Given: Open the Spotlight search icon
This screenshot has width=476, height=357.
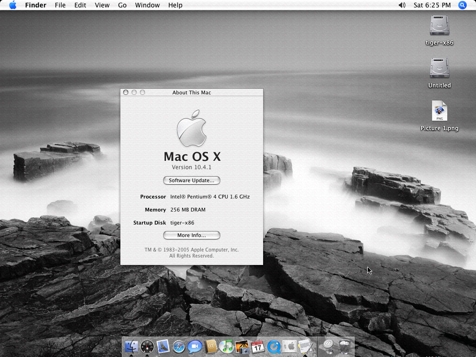Looking at the screenshot, I should click(x=463, y=5).
